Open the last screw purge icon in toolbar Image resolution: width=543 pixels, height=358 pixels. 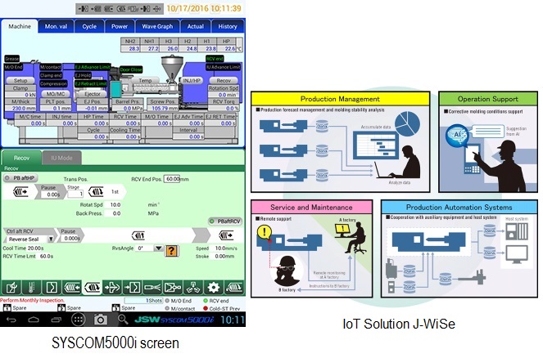233,287
